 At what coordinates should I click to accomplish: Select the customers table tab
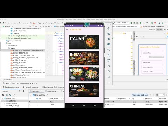(36, 91)
